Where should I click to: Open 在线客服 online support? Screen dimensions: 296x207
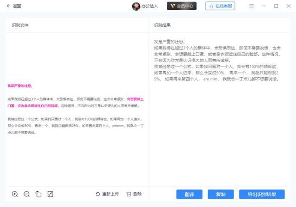point(220,6)
